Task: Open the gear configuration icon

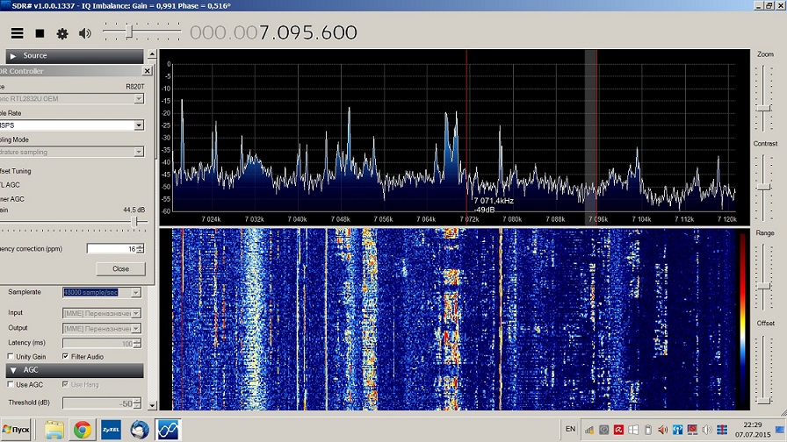Action: [62, 33]
